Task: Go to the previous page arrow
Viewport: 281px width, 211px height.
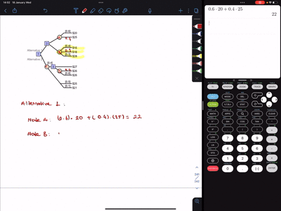Action: 197,168
